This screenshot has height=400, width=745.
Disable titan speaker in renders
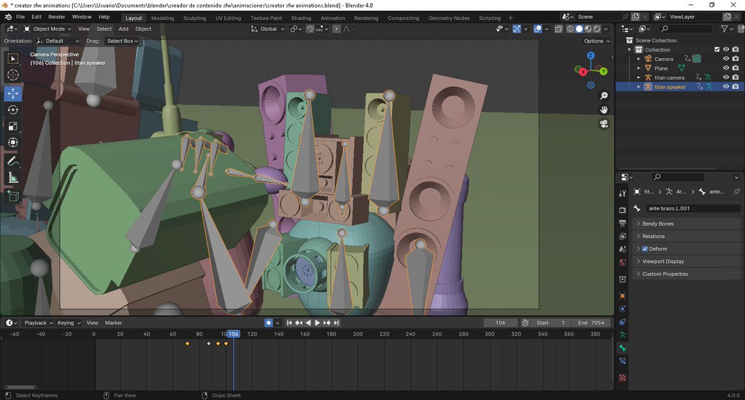(735, 87)
